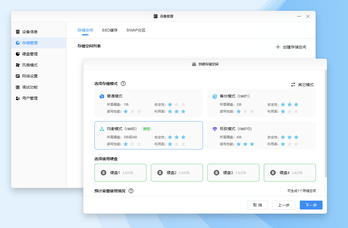
Task: Open the SWAP分区 tab
Action: point(136,30)
